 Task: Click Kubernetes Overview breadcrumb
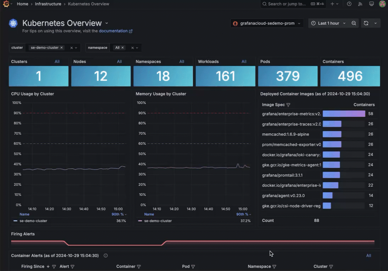(88, 4)
